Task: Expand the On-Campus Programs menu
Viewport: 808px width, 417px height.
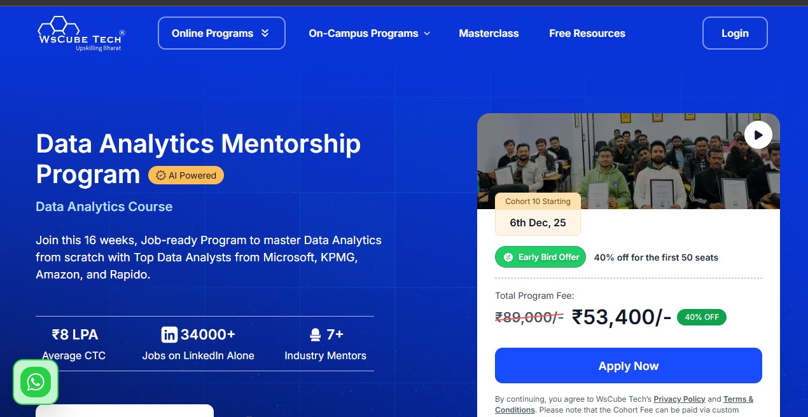Action: point(369,33)
